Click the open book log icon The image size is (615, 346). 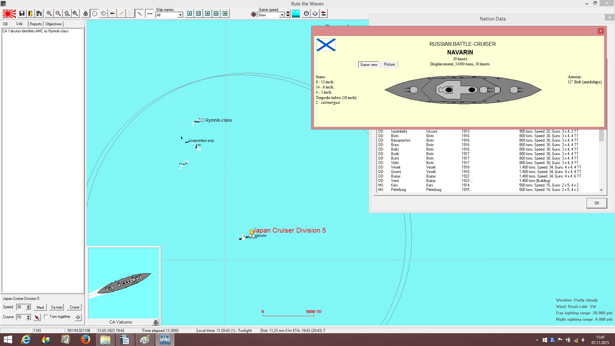coord(315,13)
